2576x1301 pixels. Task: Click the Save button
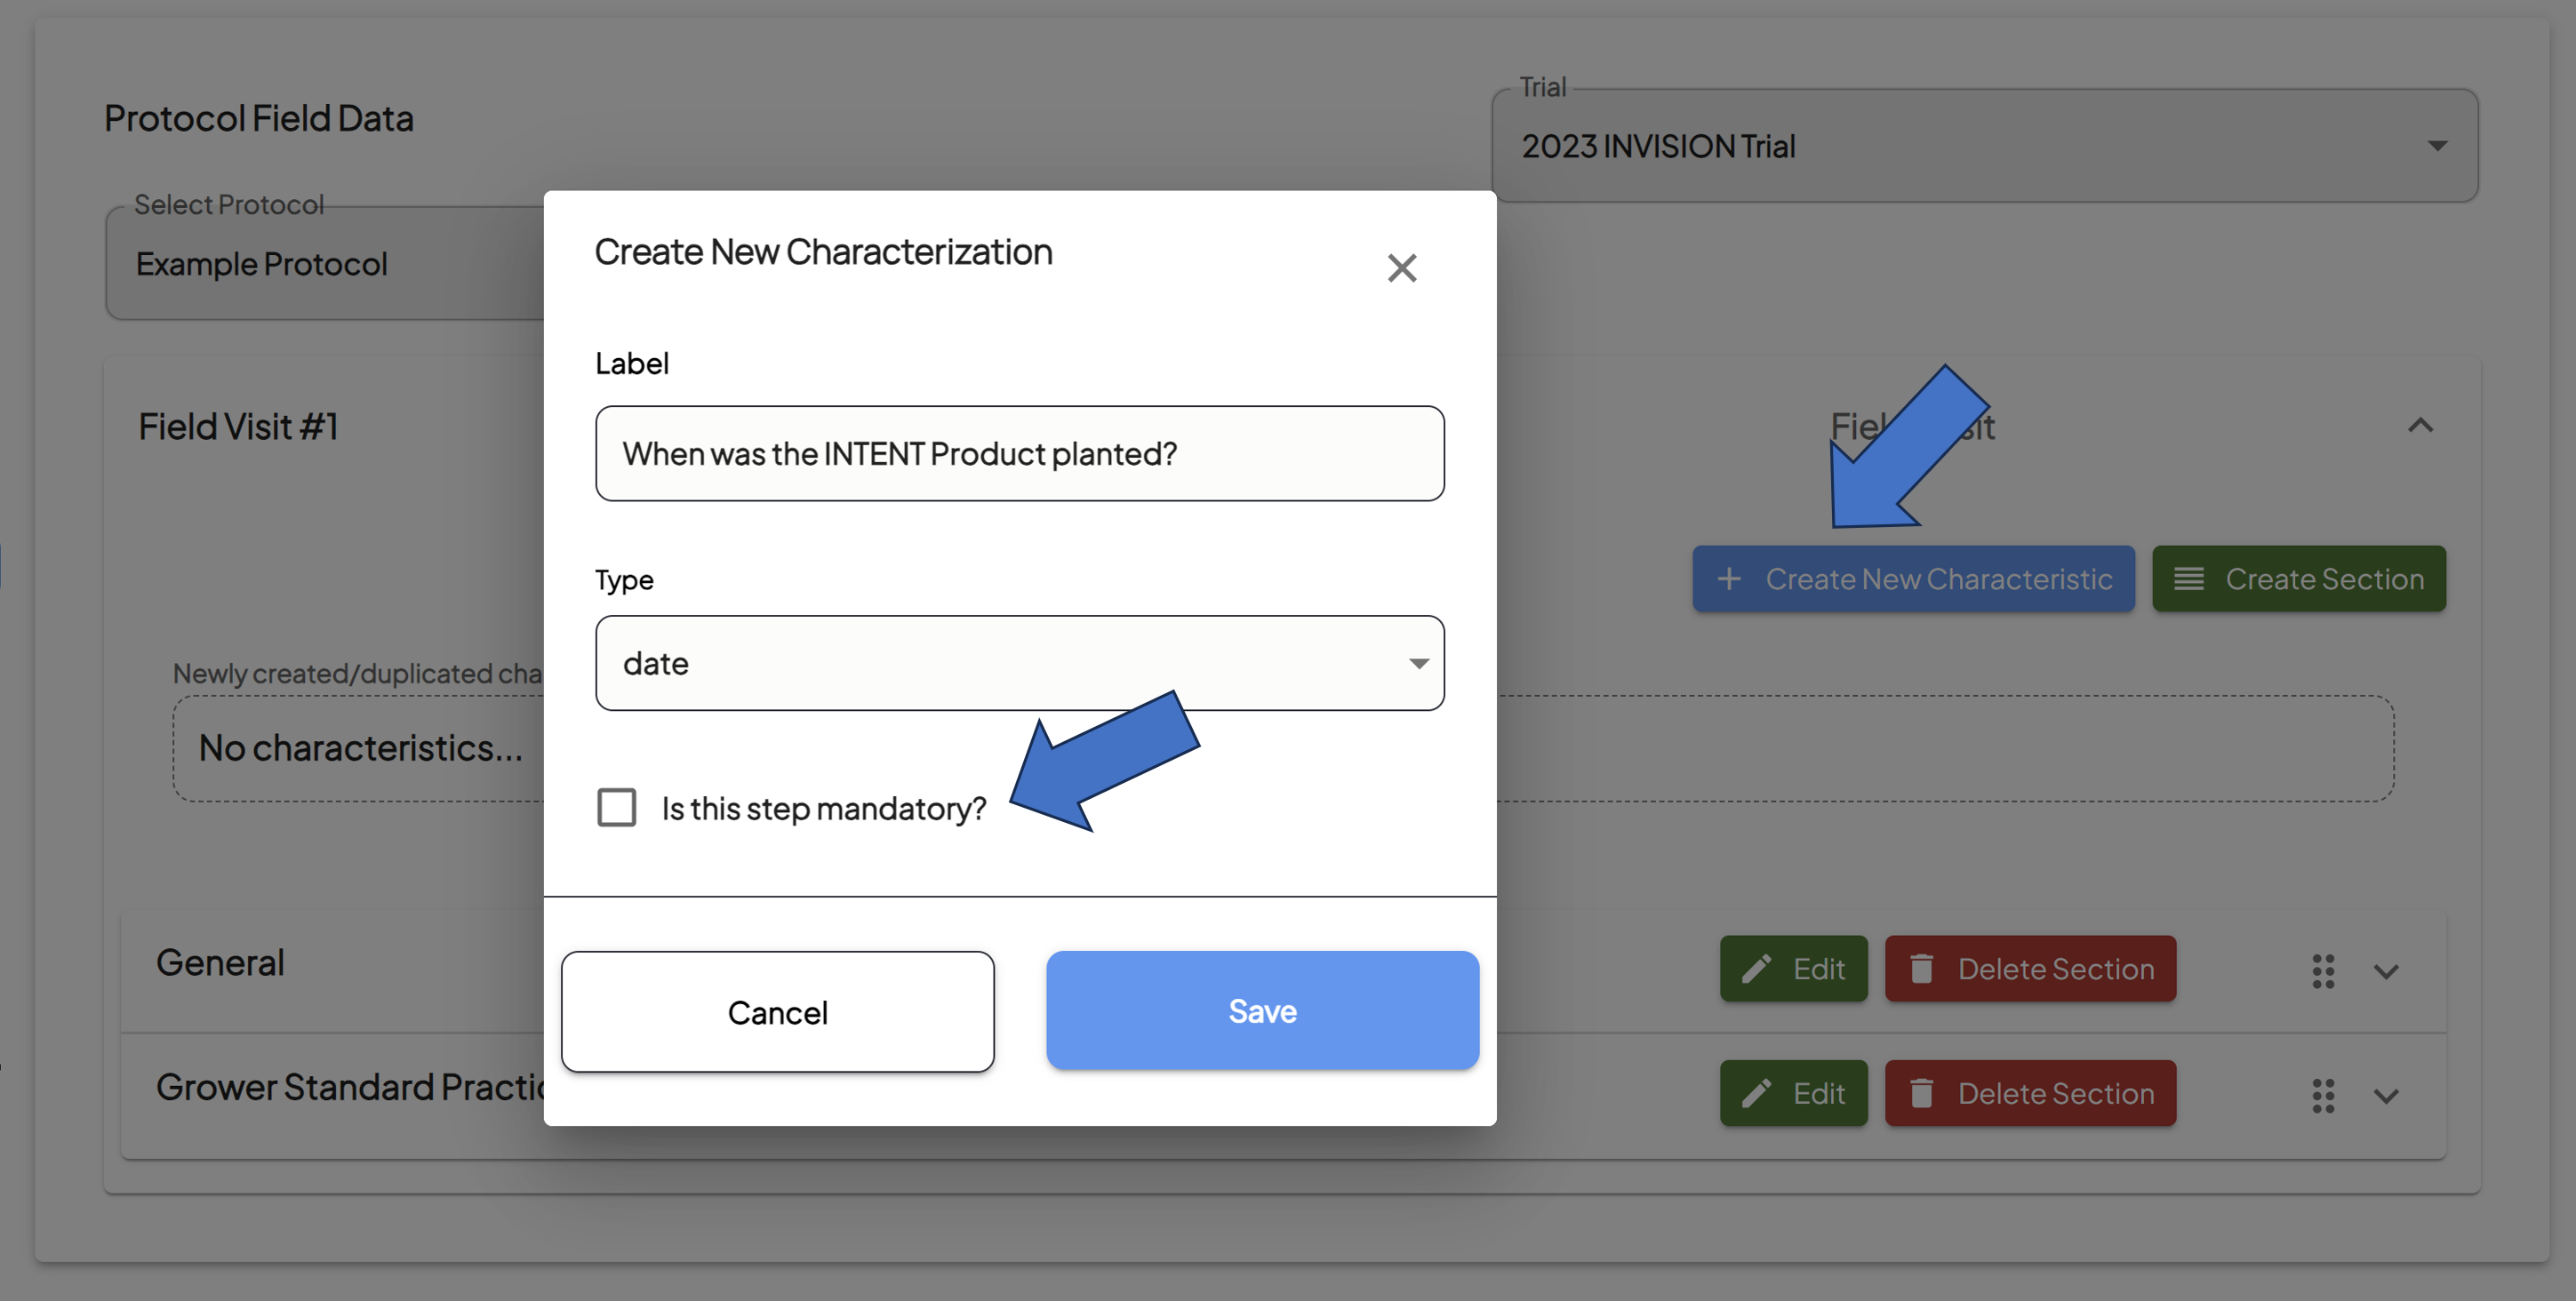(x=1262, y=1010)
